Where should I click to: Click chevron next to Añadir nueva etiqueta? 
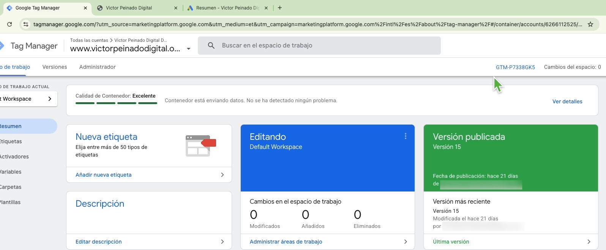(x=223, y=175)
